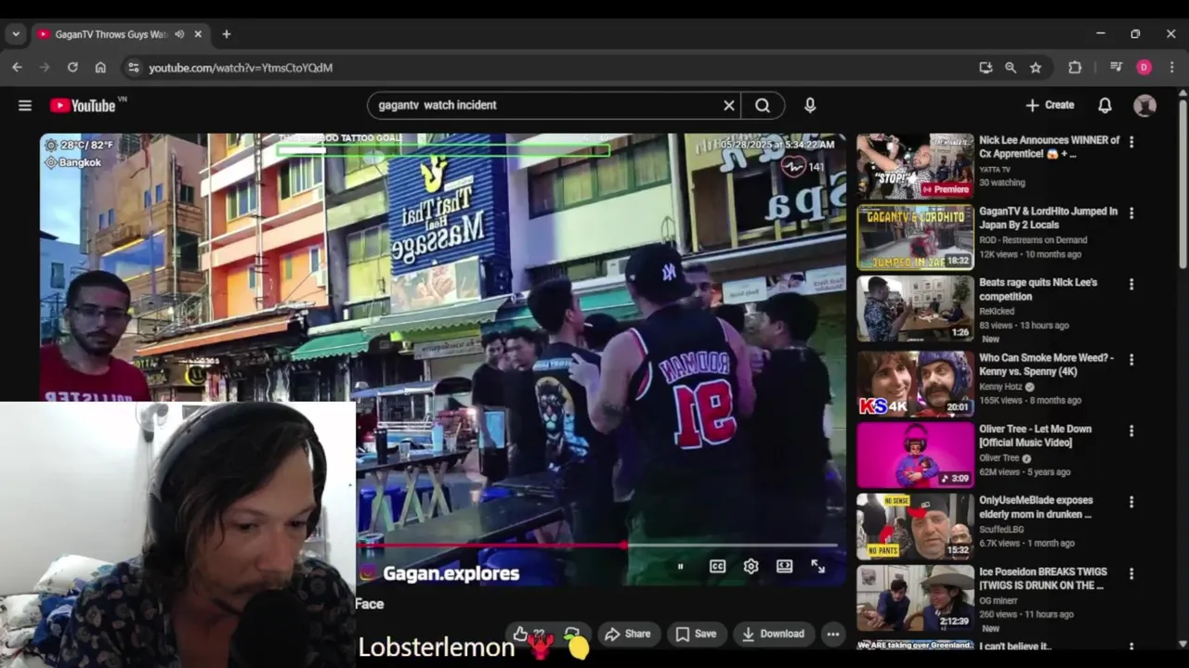Image resolution: width=1189 pixels, height=668 pixels.
Task: Open options for Who Can Smoke video
Action: (1131, 359)
